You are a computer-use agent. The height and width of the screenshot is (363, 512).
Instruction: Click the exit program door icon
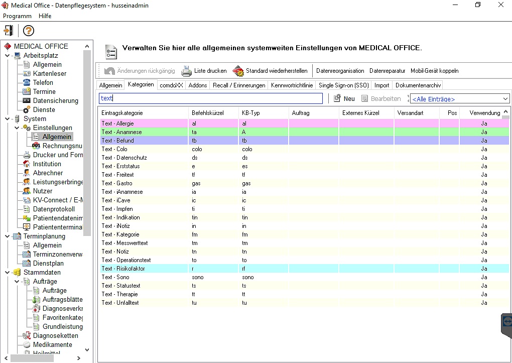point(9,31)
